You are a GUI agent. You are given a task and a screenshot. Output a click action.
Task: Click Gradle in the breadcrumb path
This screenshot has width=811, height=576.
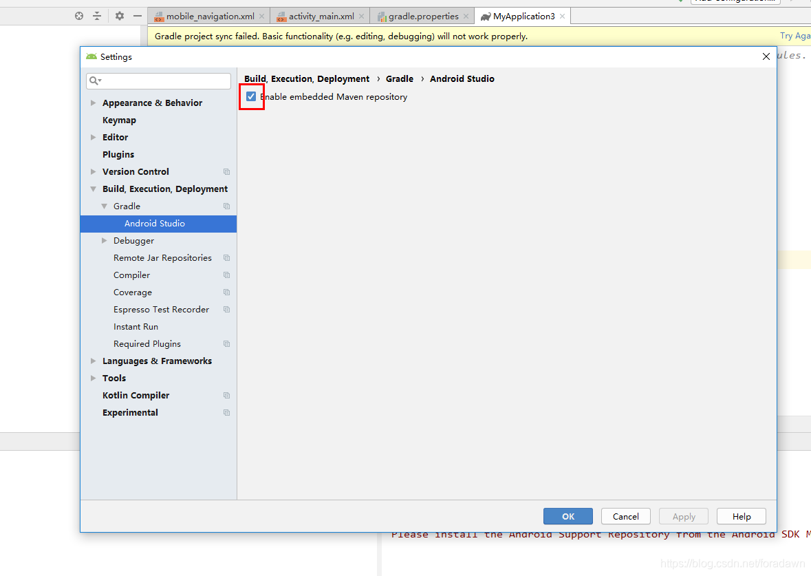pyautogui.click(x=399, y=78)
